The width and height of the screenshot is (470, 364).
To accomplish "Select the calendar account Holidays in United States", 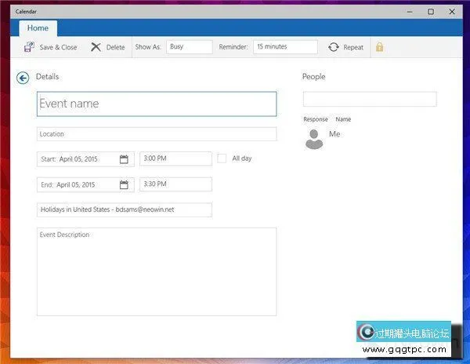I will (124, 210).
